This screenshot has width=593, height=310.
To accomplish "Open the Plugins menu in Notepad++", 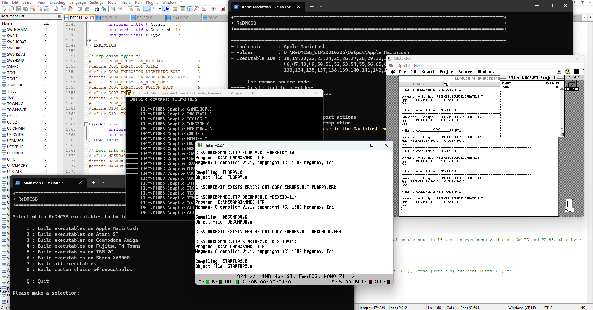I will pyautogui.click(x=152, y=2).
